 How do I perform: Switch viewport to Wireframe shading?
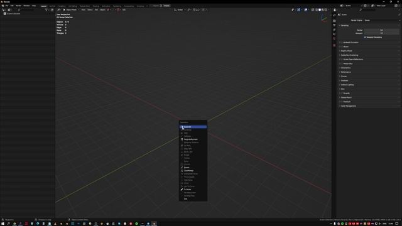tap(317, 10)
